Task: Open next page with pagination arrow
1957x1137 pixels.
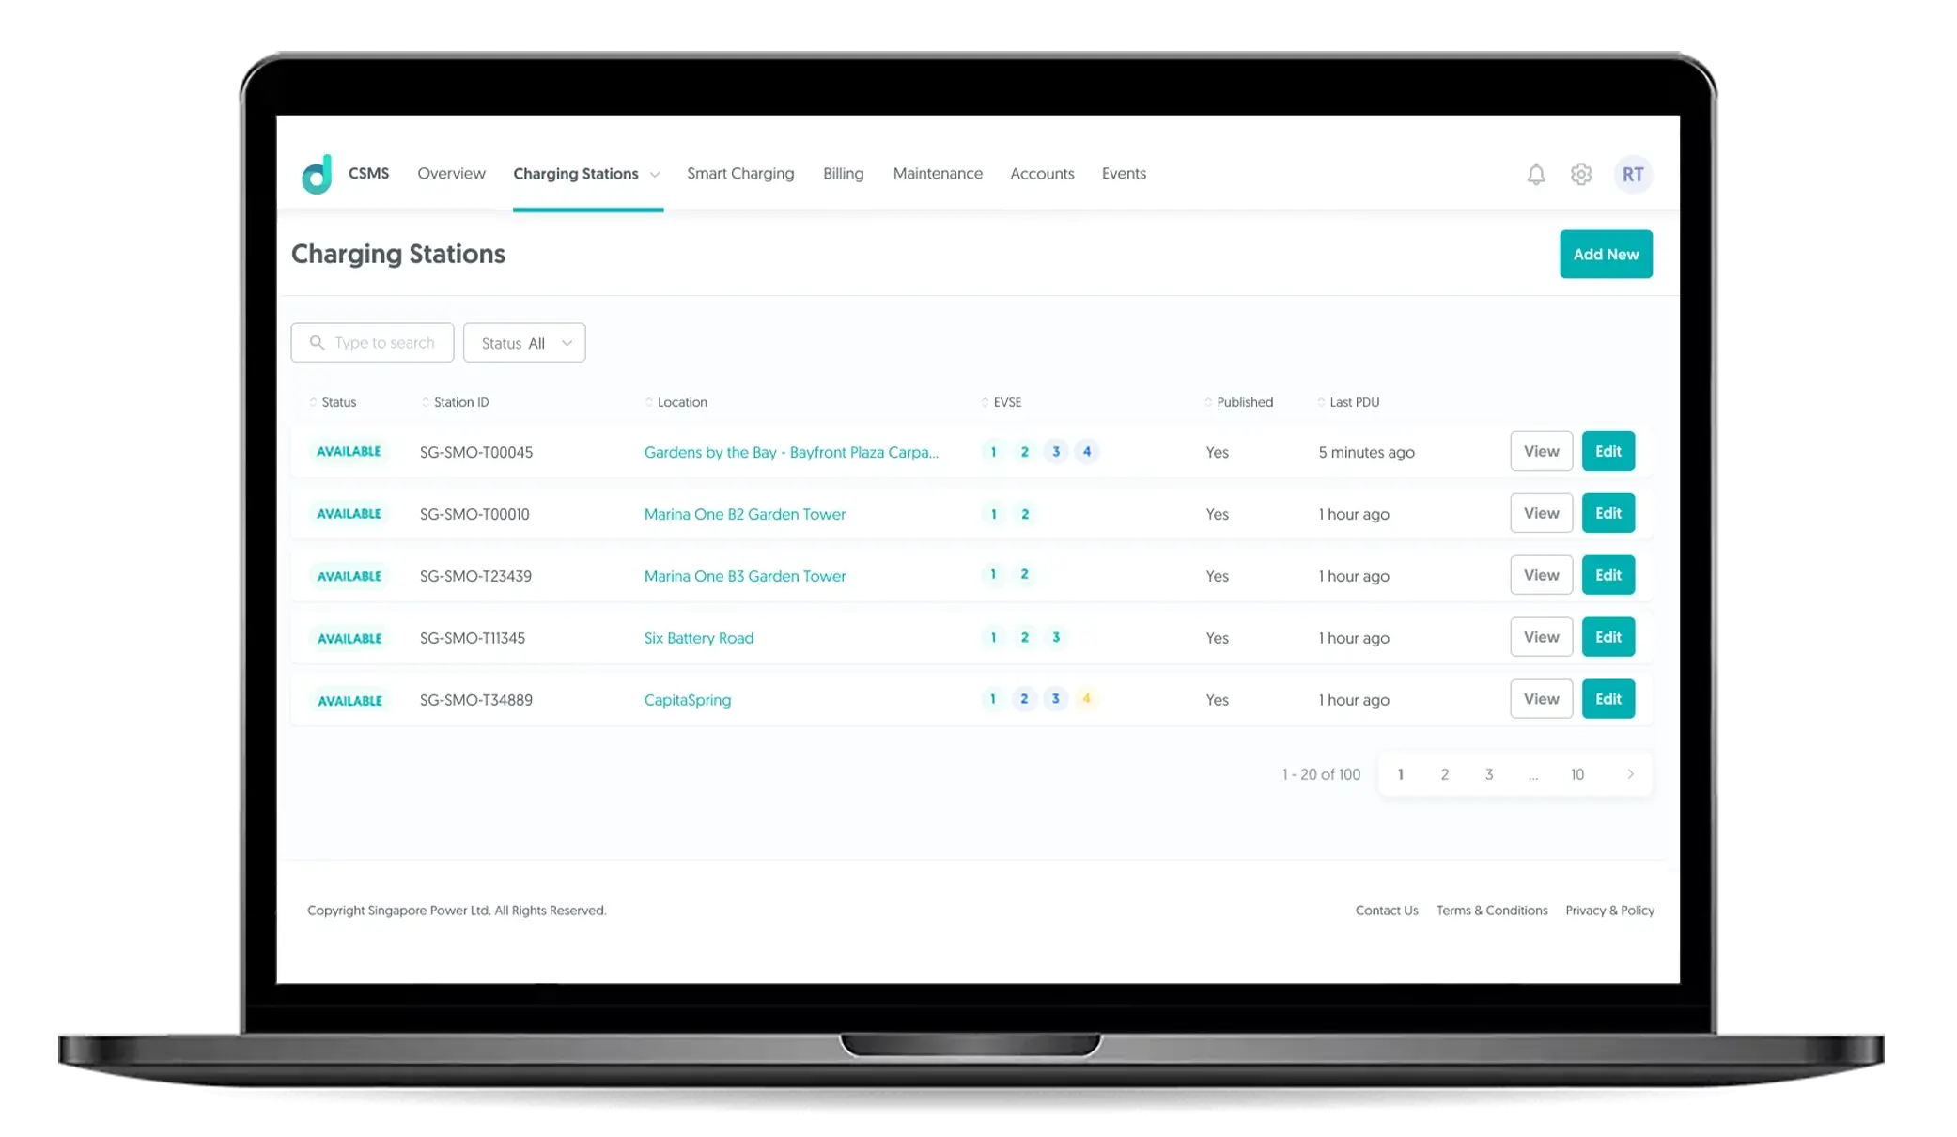Action: [x=1630, y=774]
